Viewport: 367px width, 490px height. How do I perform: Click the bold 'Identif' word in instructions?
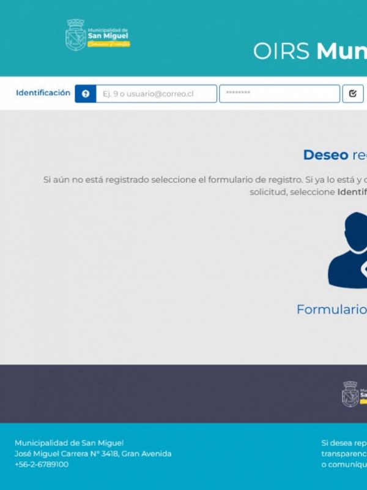tap(352, 192)
